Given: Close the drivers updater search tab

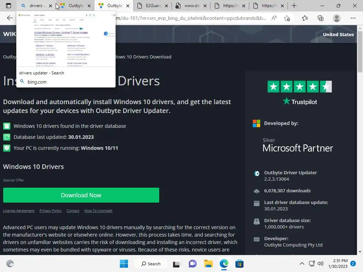Looking at the screenshot, I should pyautogui.click(x=50, y=6).
